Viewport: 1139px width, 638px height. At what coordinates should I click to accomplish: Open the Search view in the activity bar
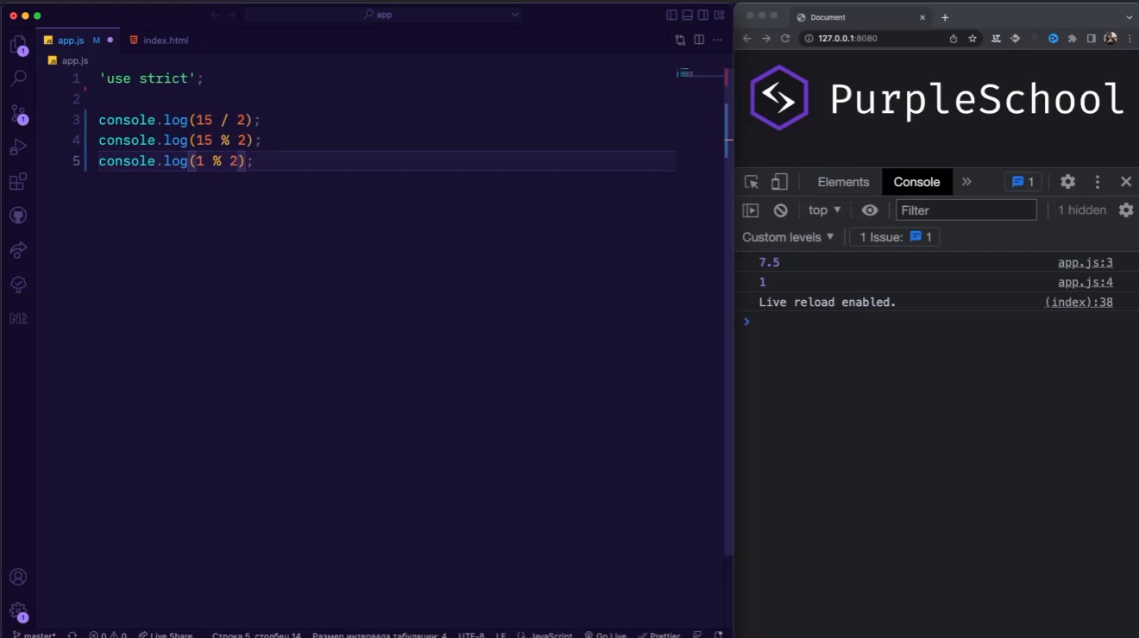18,78
